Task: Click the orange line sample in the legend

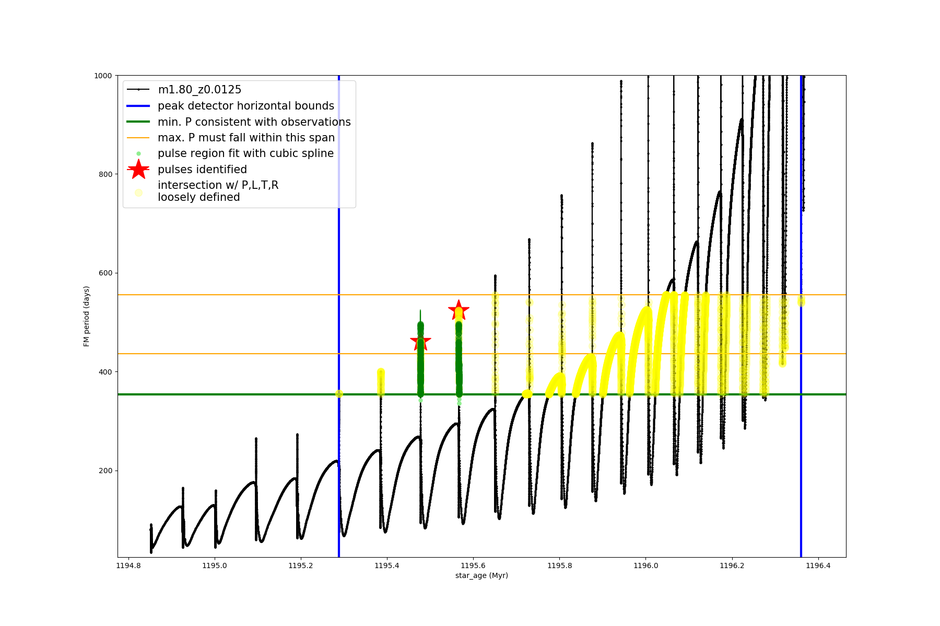Action: 138,138
